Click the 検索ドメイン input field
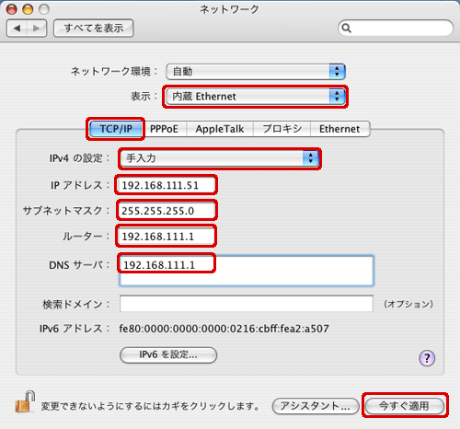 tap(247, 304)
